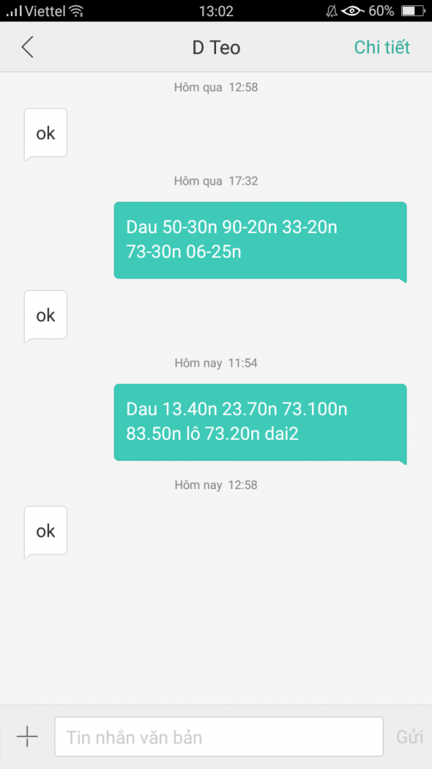Tap the muted bell notification icon
Image resolution: width=432 pixels, height=769 pixels.
coord(332,11)
